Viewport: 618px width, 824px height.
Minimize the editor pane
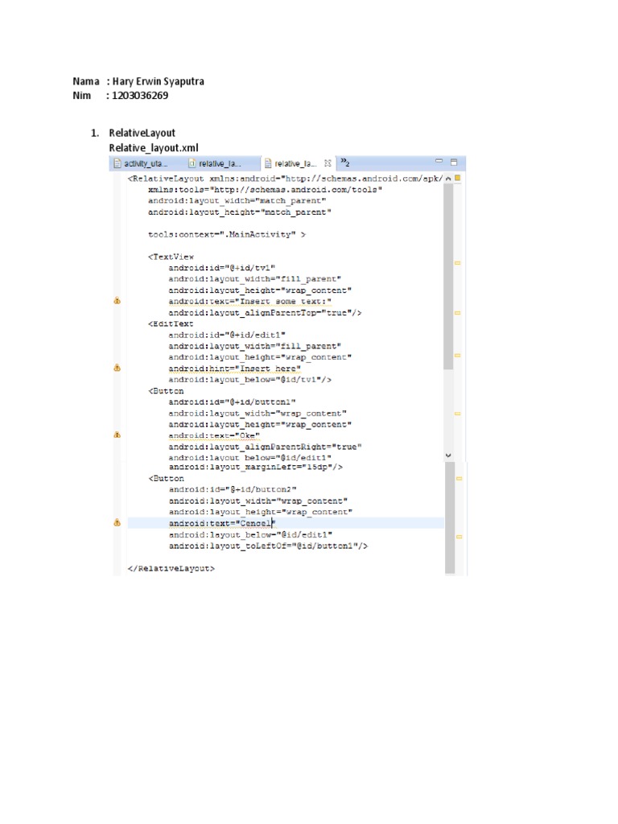pos(439,161)
